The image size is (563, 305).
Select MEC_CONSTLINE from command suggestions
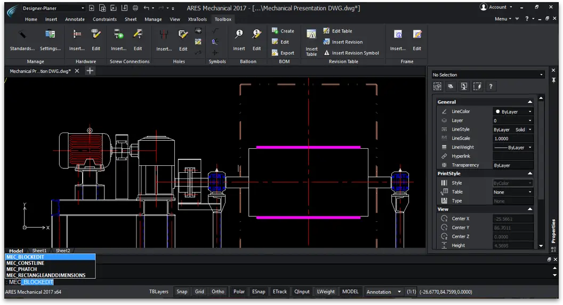click(x=50, y=263)
